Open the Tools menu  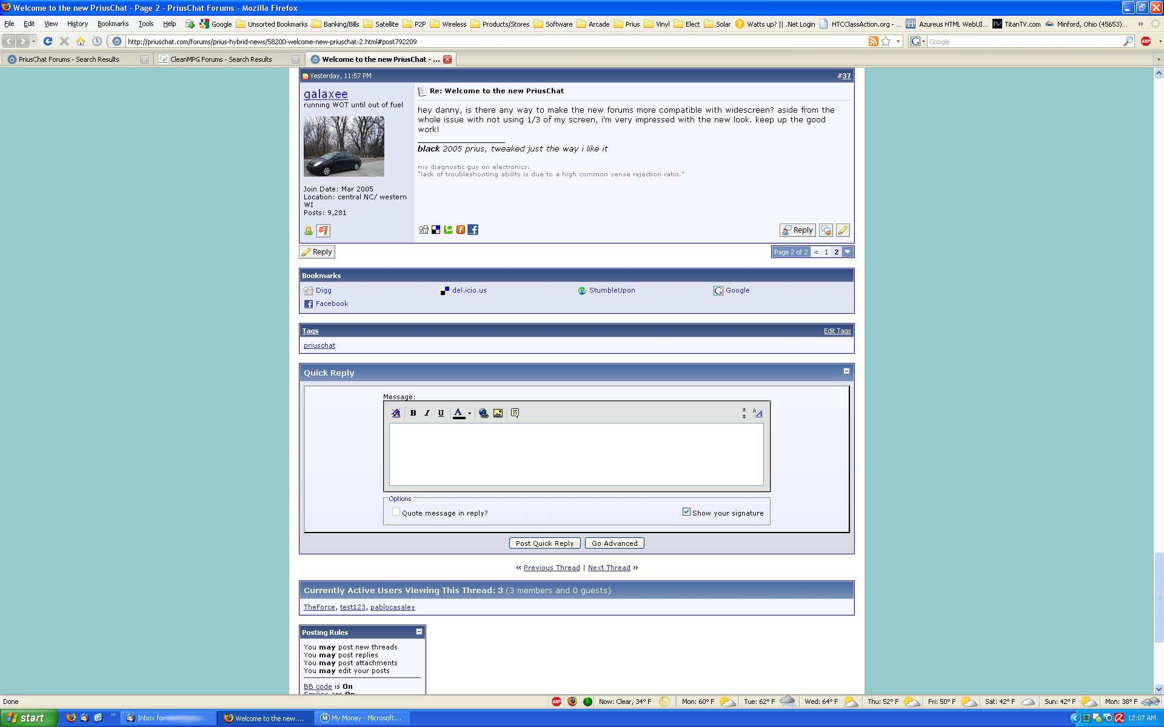[145, 24]
